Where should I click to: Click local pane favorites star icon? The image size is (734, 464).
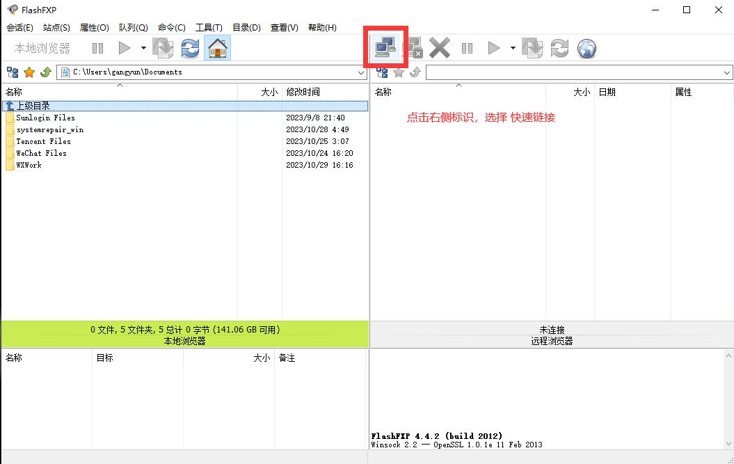tap(29, 72)
